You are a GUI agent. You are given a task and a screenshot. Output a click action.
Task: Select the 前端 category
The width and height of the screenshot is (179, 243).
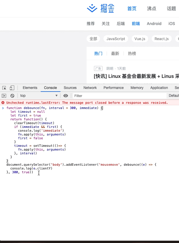tap(136, 24)
